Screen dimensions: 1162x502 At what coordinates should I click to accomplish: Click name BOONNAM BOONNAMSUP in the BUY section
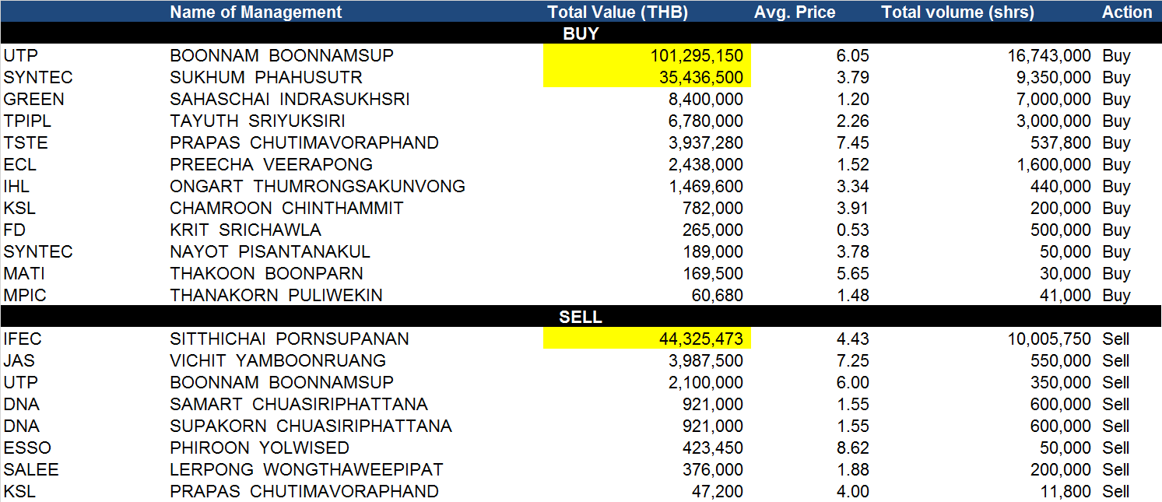(282, 55)
